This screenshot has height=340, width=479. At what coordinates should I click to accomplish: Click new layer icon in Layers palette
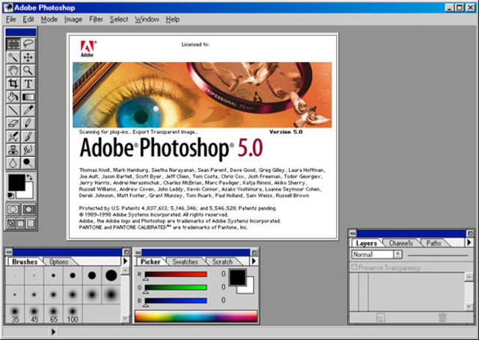(x=379, y=318)
